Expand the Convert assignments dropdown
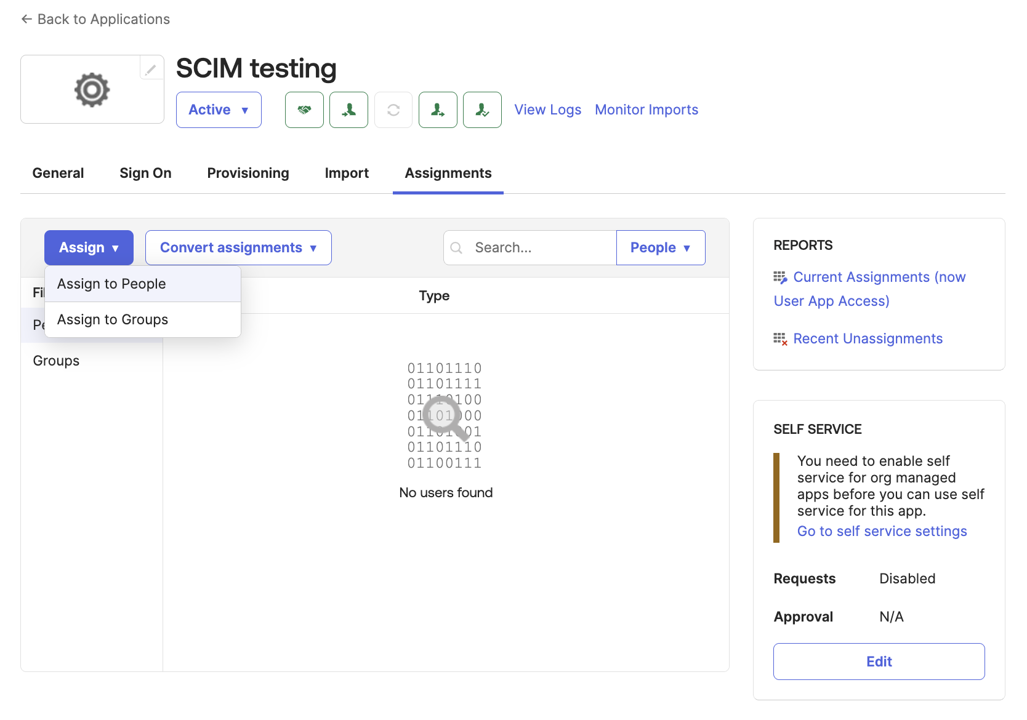This screenshot has height=720, width=1027. coord(238,248)
